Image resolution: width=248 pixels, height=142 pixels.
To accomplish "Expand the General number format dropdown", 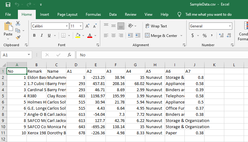I will click(x=230, y=26).
